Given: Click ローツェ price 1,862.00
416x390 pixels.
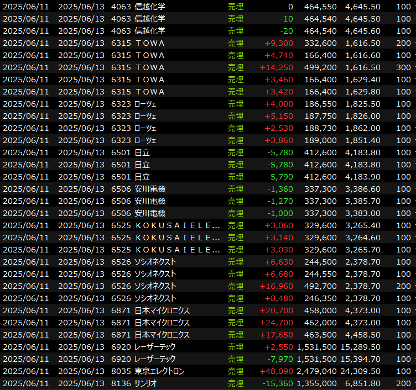Looking at the screenshot, I should (x=362, y=128).
